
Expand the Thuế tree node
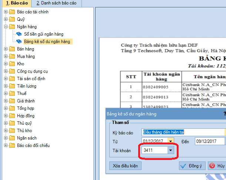tap(6, 94)
